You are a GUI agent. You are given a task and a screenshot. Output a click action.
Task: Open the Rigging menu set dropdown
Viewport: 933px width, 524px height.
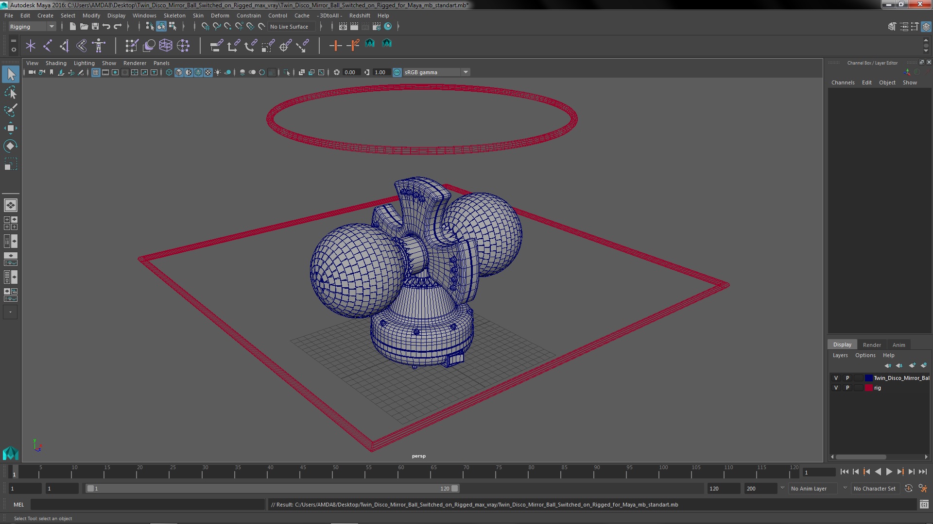pyautogui.click(x=32, y=27)
